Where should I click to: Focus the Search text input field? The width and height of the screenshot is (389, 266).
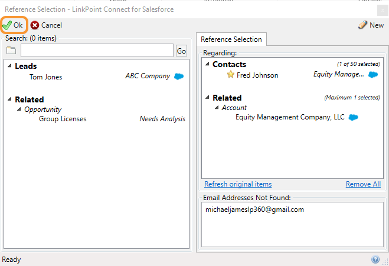click(97, 51)
